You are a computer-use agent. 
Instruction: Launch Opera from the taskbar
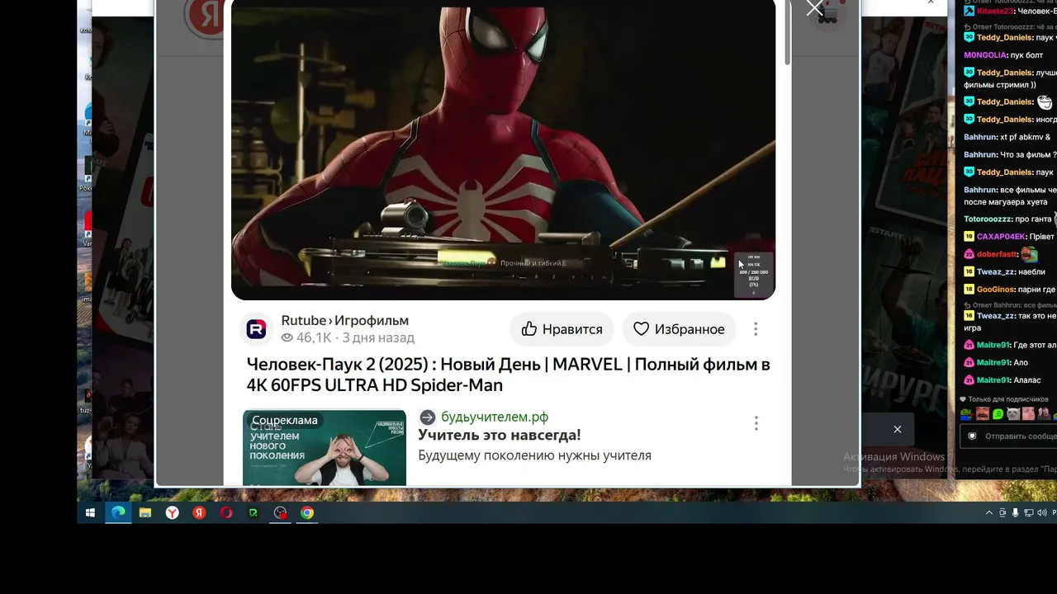(226, 512)
